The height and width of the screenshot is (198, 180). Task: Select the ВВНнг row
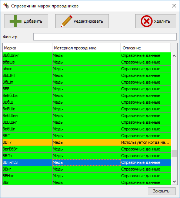[x=87, y=176]
